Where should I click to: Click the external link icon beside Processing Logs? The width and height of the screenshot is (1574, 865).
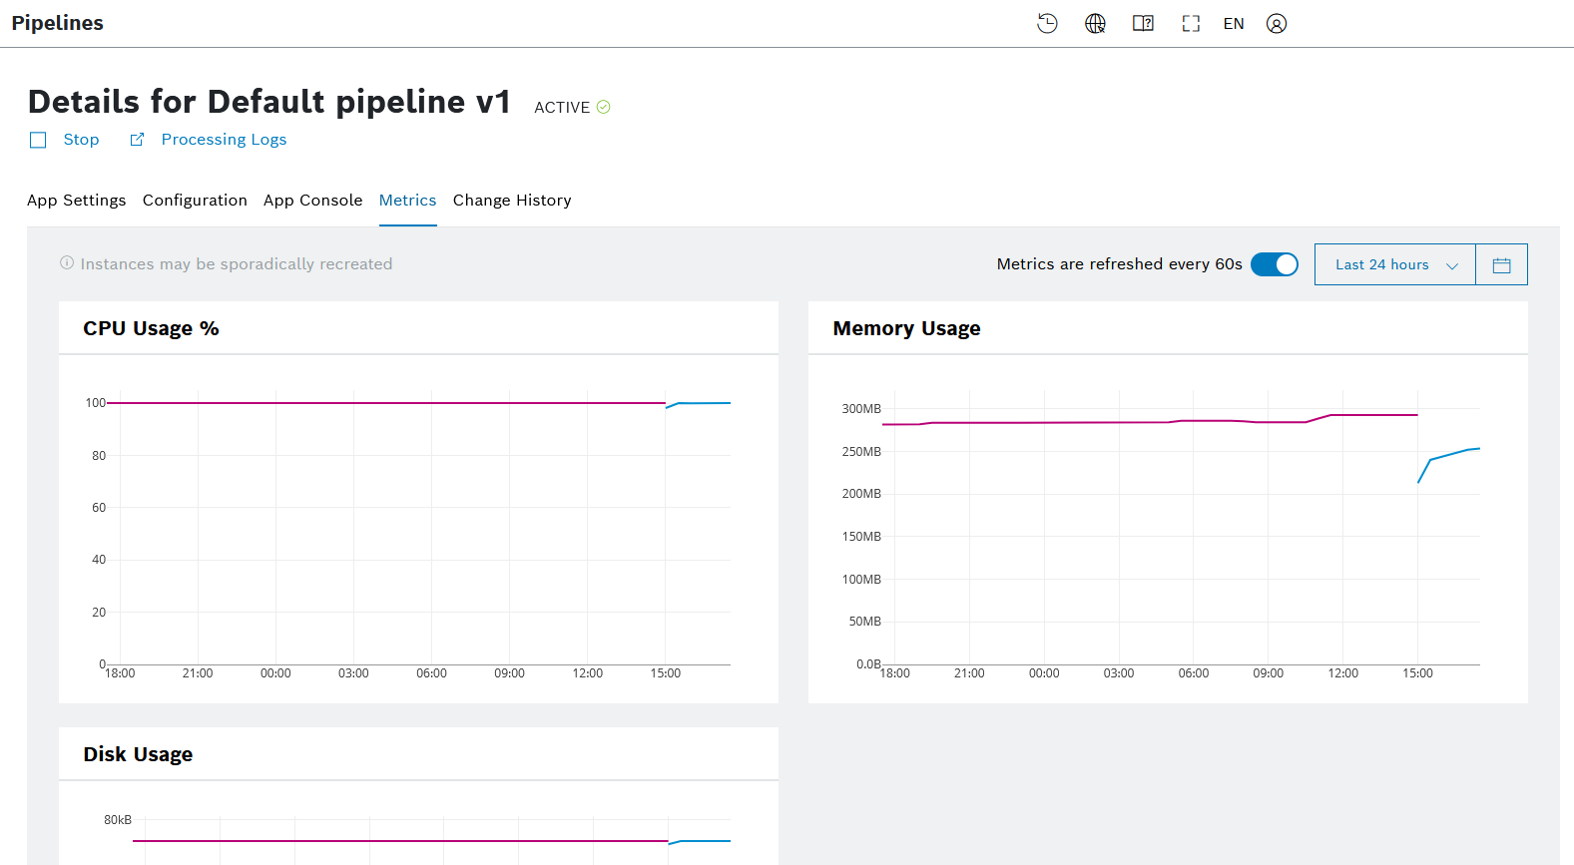[137, 140]
